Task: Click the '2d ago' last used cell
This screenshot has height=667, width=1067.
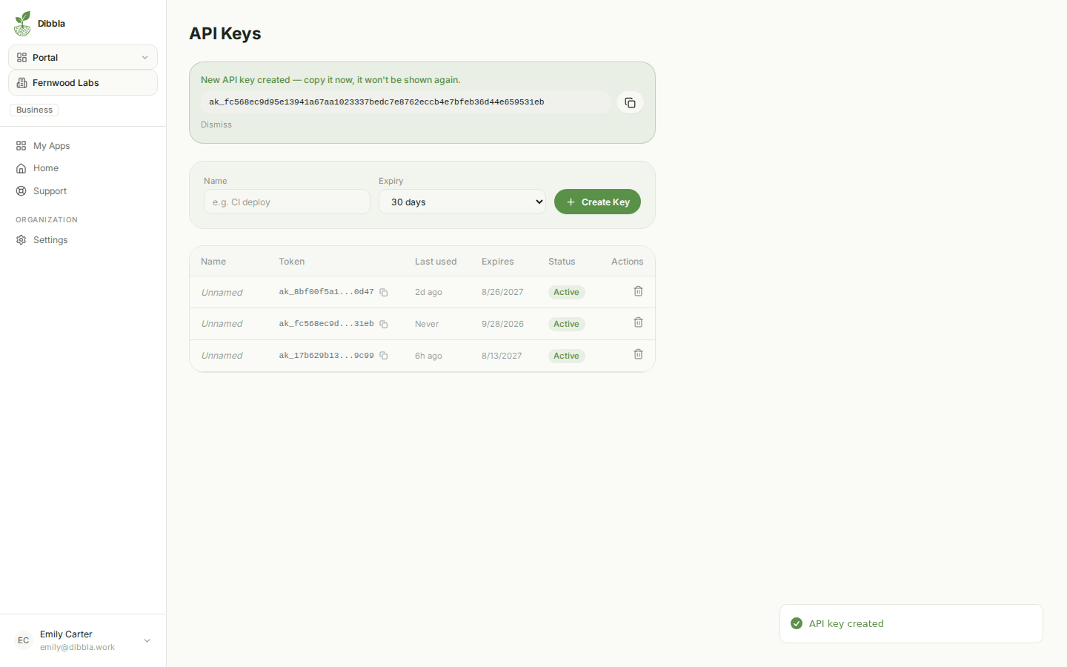Action: (x=428, y=292)
